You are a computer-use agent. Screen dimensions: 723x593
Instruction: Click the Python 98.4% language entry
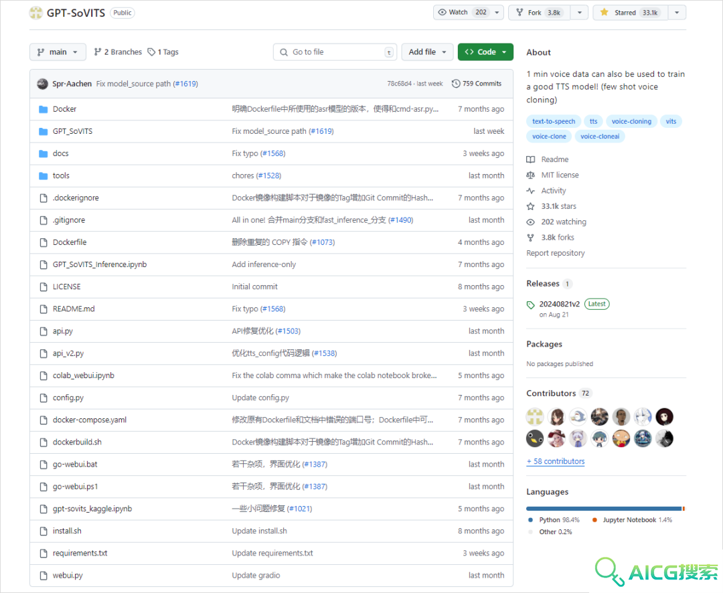554,520
